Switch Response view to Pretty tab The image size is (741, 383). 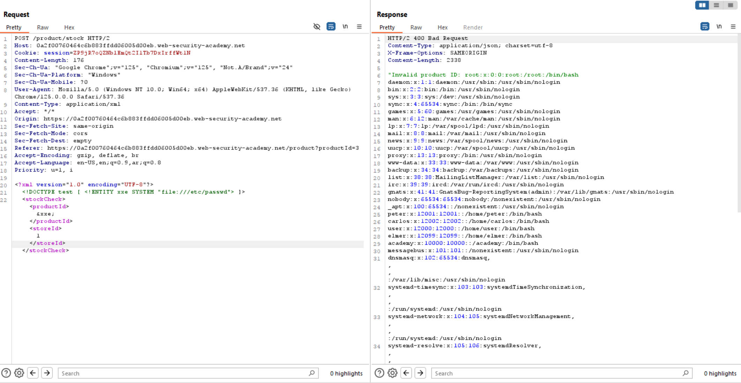click(387, 27)
